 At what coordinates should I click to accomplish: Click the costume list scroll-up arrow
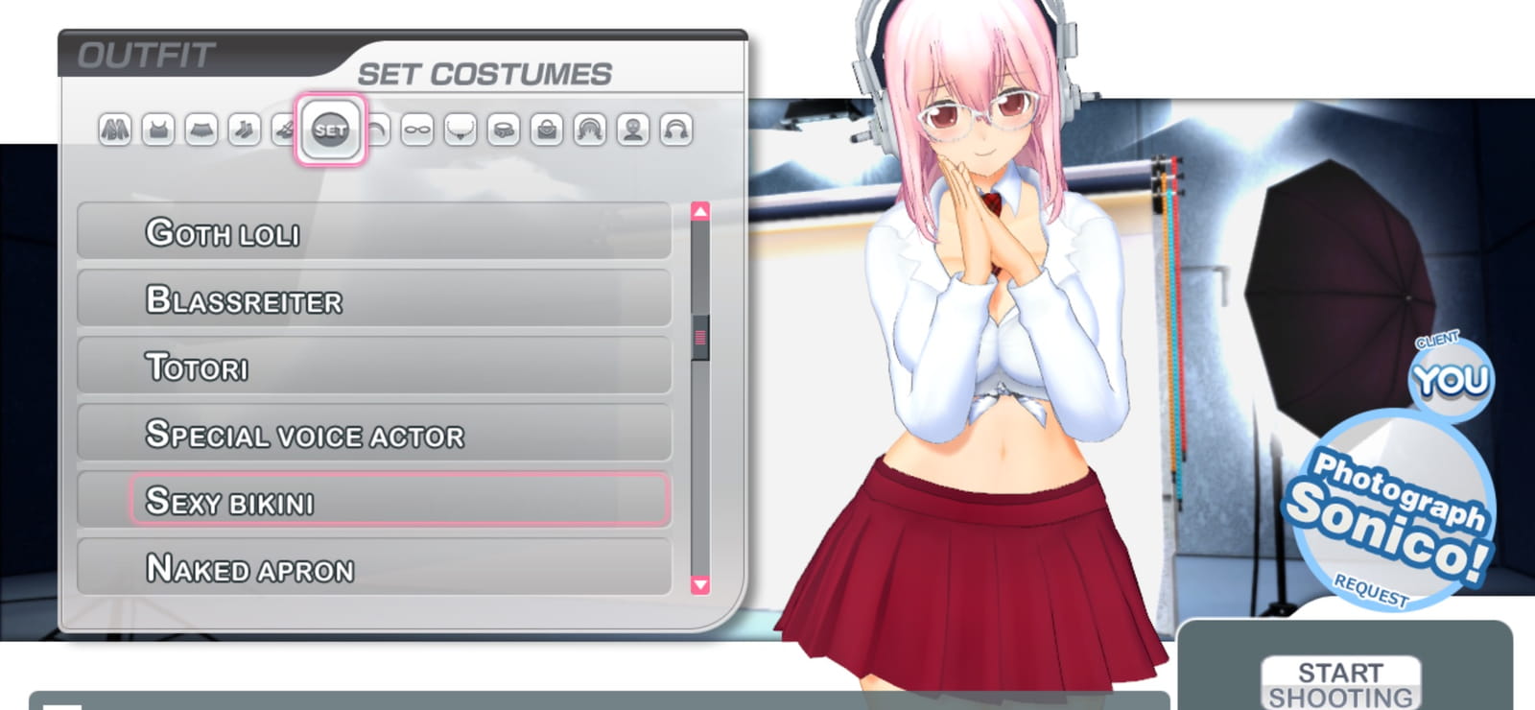pyautogui.click(x=700, y=211)
